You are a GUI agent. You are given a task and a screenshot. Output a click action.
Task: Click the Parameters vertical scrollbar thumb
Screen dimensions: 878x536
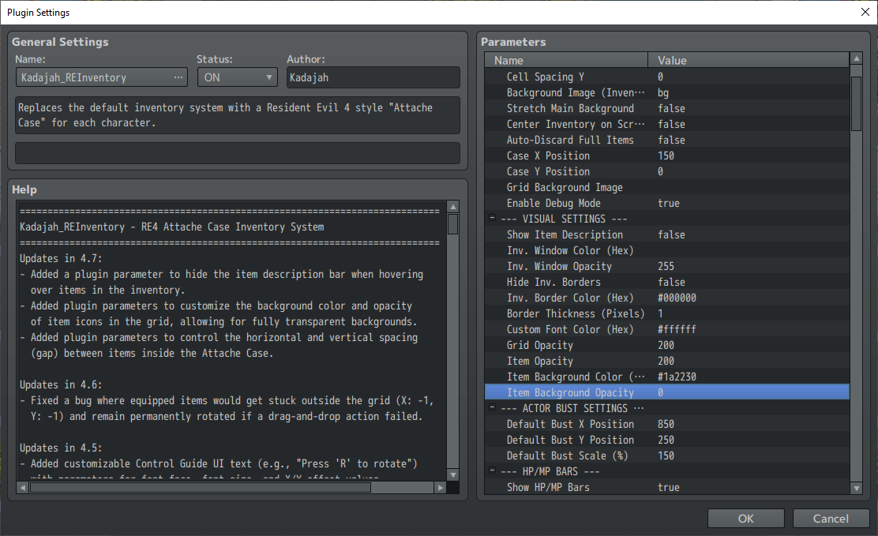click(x=856, y=104)
